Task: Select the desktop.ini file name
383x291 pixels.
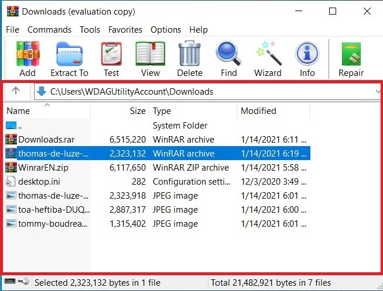Action: coord(39,182)
